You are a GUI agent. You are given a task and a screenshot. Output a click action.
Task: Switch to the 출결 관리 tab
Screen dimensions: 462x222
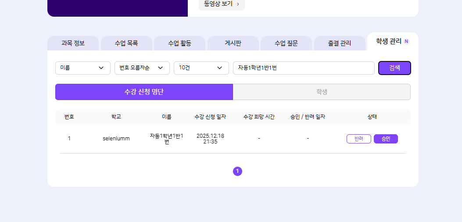point(340,43)
